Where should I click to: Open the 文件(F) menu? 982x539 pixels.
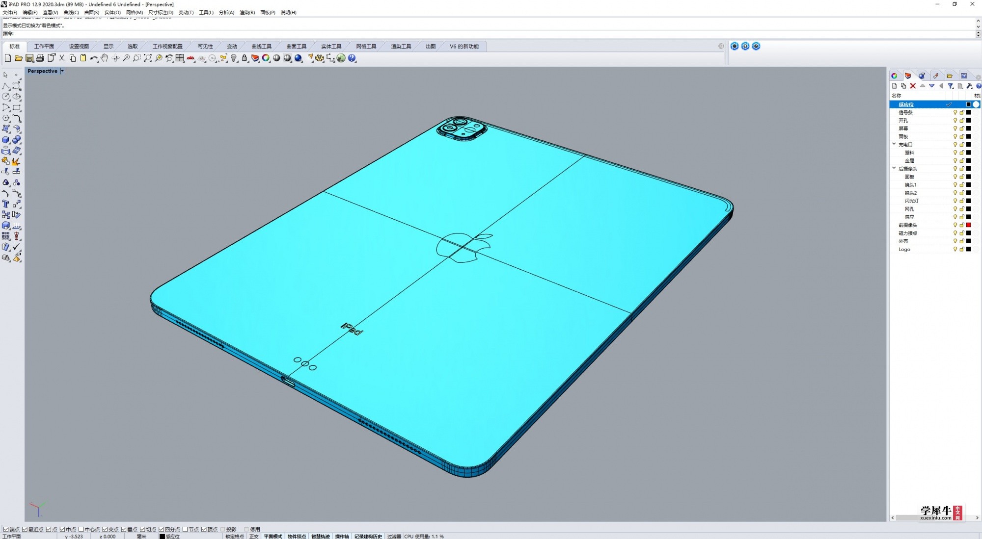click(10, 13)
